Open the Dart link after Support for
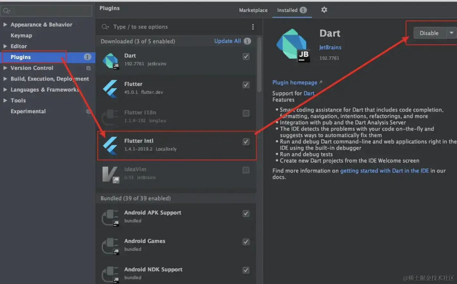The width and height of the screenshot is (457, 284). click(x=309, y=93)
